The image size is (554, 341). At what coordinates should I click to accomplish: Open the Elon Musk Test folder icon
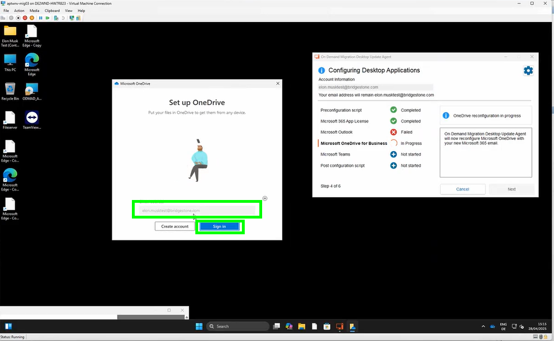pos(10,36)
